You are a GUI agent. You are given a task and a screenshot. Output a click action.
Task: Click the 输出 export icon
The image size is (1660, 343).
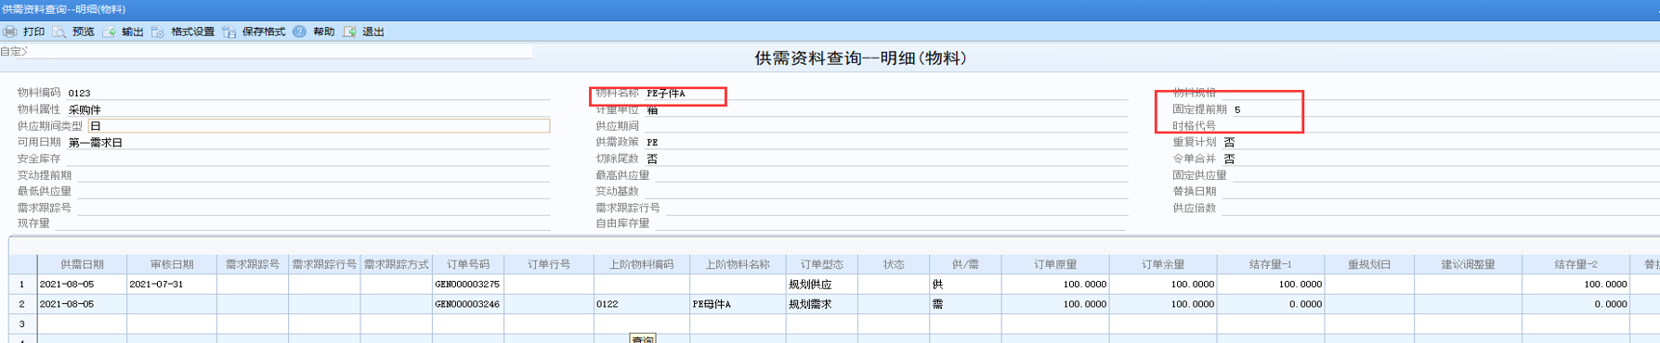(109, 32)
